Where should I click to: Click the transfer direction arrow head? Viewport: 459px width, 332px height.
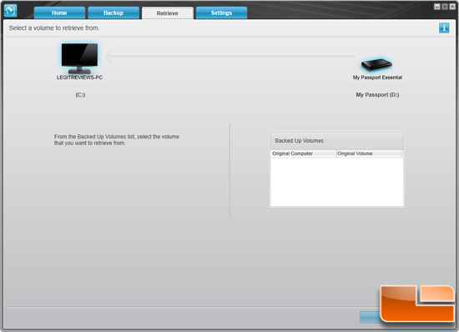(108, 56)
